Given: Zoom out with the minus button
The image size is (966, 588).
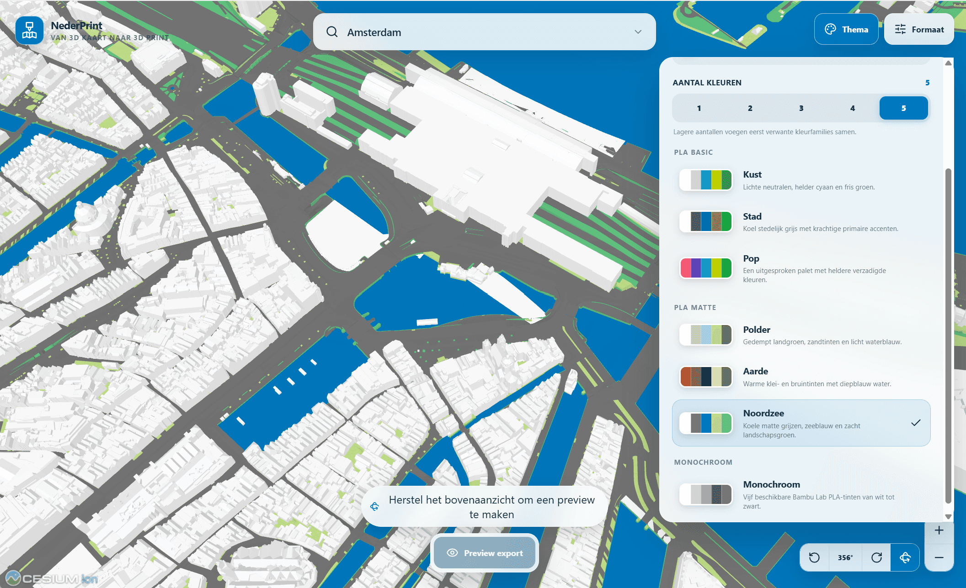Looking at the screenshot, I should (939, 557).
